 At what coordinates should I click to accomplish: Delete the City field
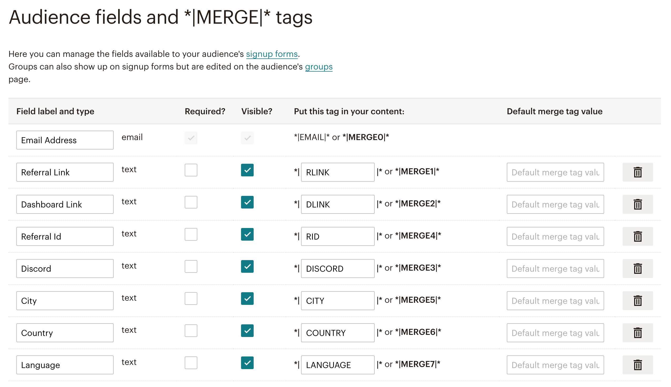638,301
